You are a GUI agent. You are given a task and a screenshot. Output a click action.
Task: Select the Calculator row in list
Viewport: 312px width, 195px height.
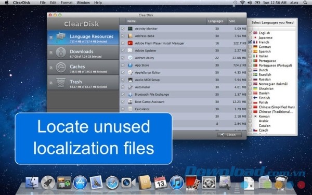(x=183, y=109)
